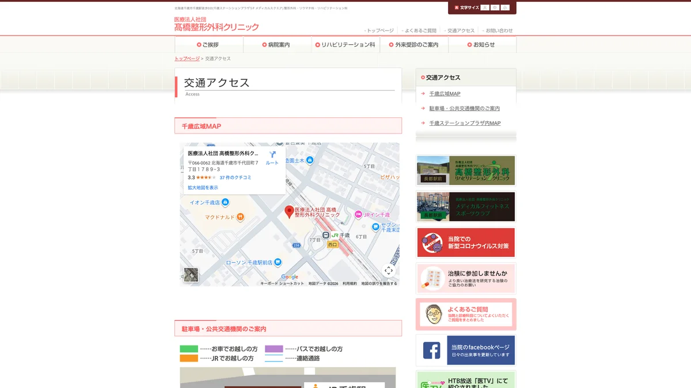Click the 高橋整形外科クリニック logo
The width and height of the screenshot is (691, 388).
click(217, 24)
